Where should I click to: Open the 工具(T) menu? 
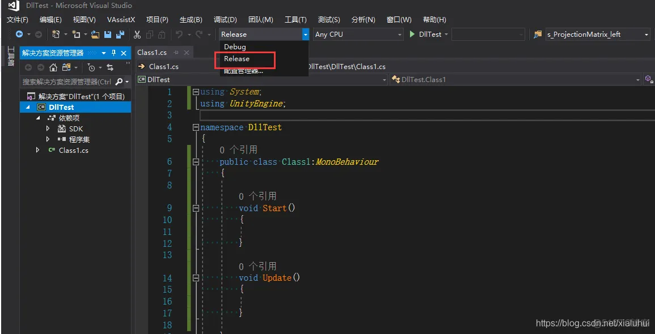pos(296,20)
